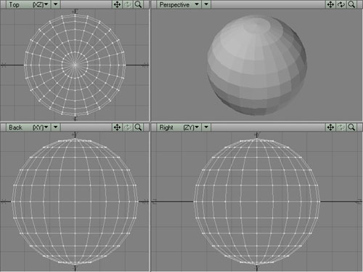The height and width of the screenshot is (272, 363).
Task: Click the zoom magnifier in Back viewport
Action: [138, 127]
